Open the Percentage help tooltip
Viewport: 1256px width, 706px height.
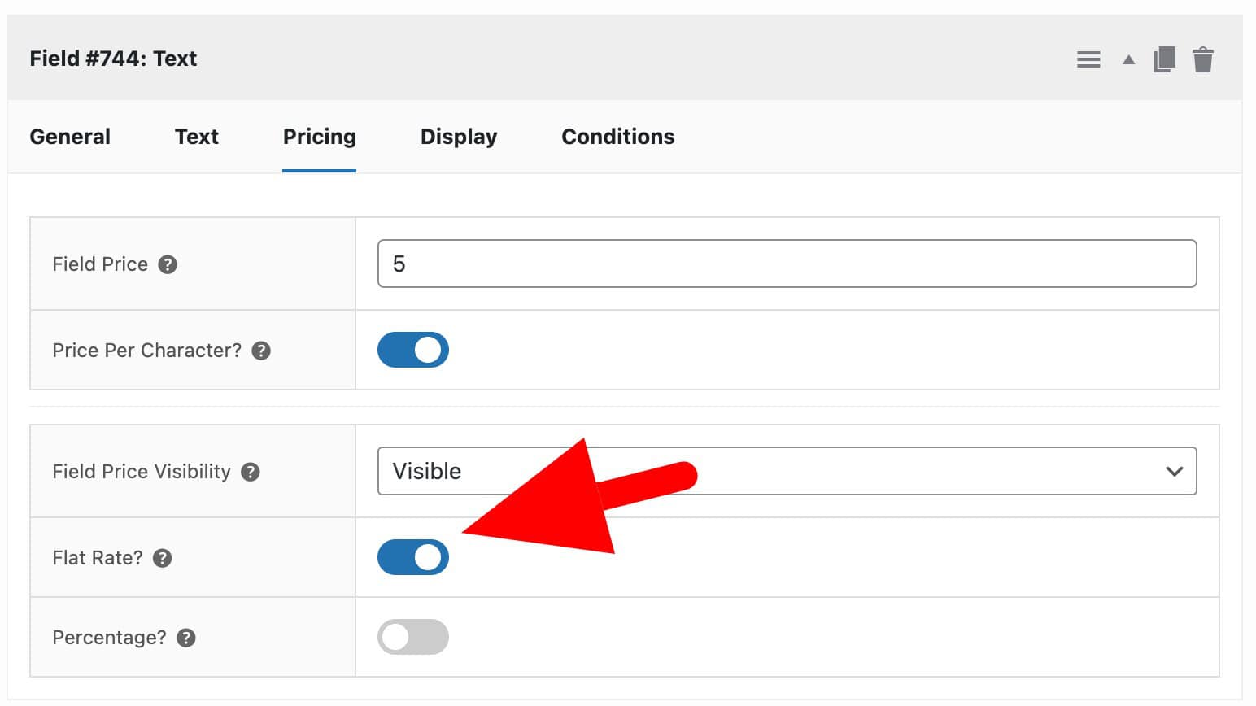[x=185, y=638]
